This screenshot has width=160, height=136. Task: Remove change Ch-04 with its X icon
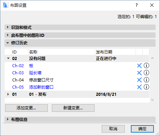coord(139,80)
